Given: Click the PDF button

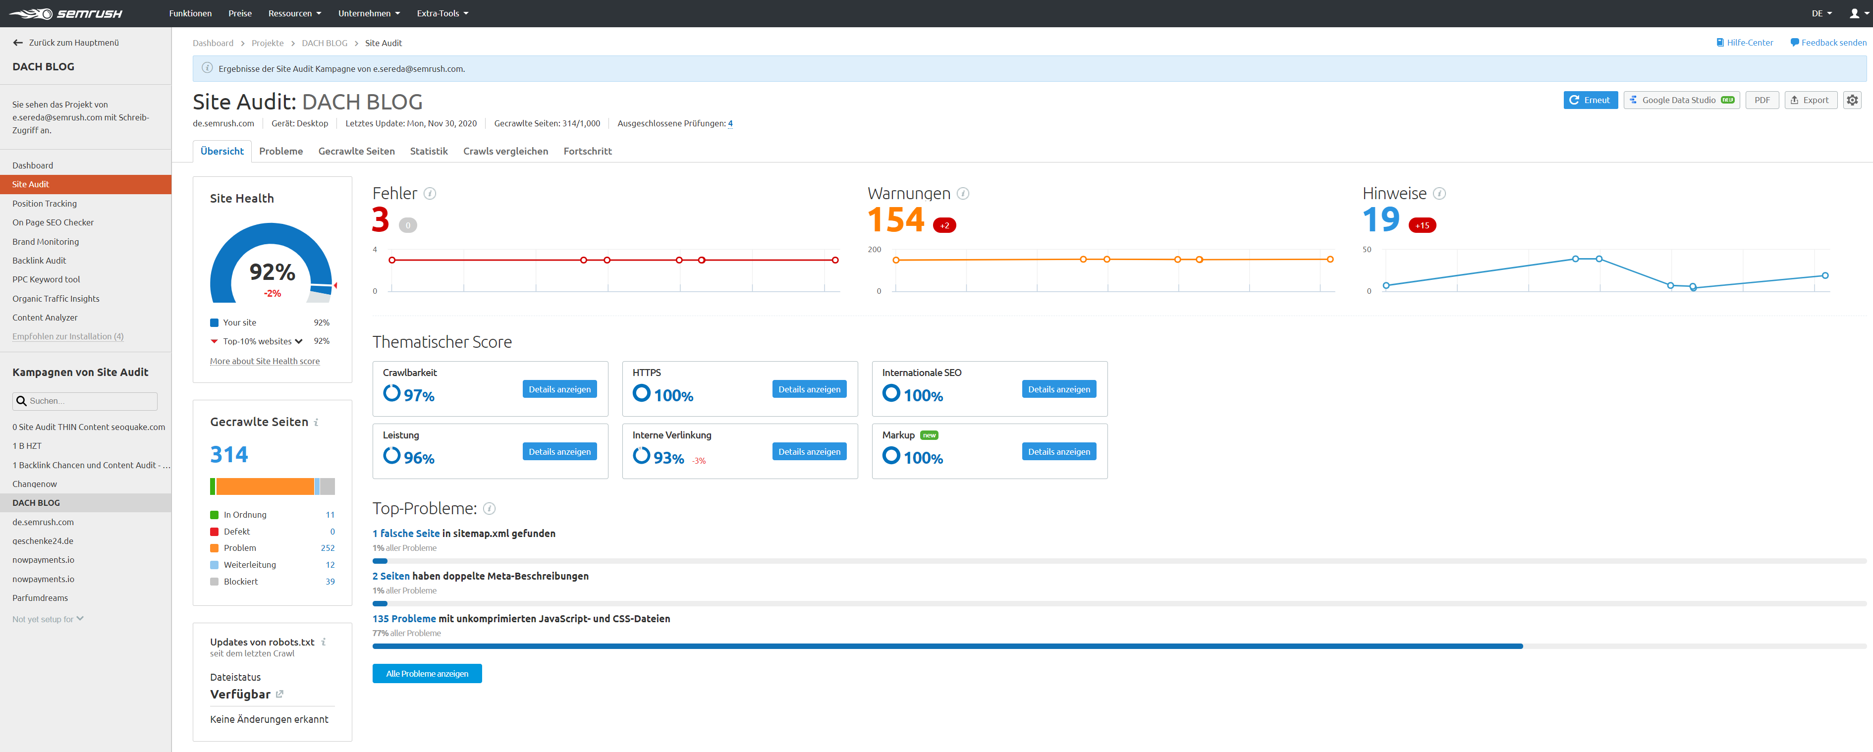Looking at the screenshot, I should point(1762,101).
